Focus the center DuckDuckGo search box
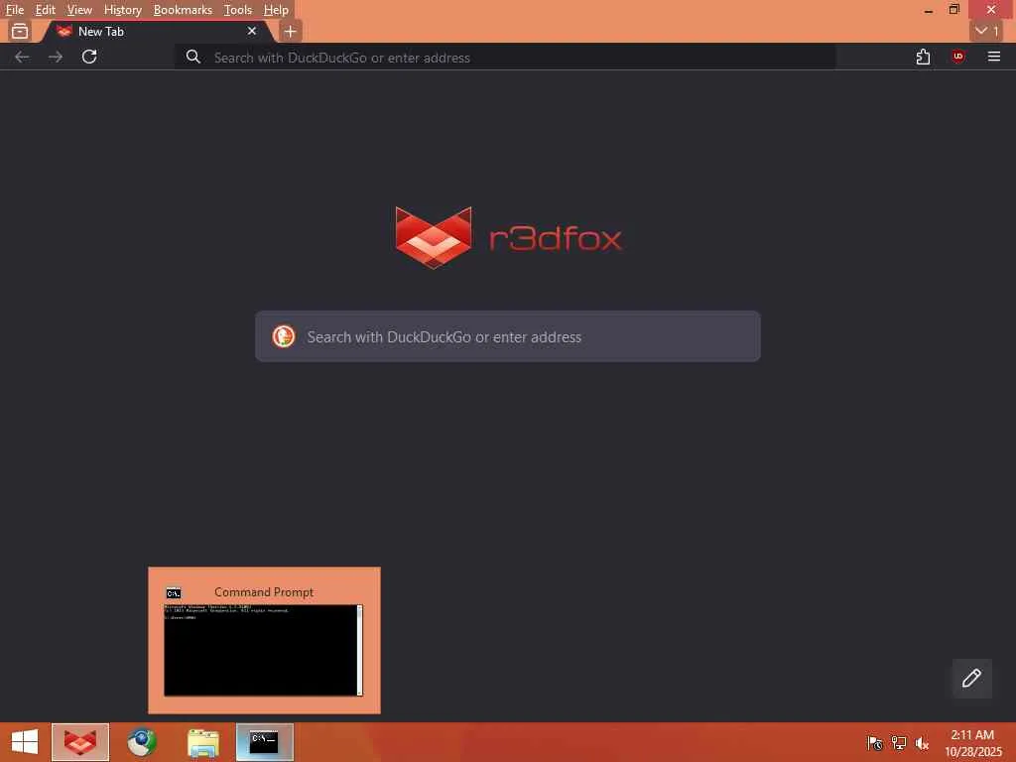 pyautogui.click(x=507, y=336)
